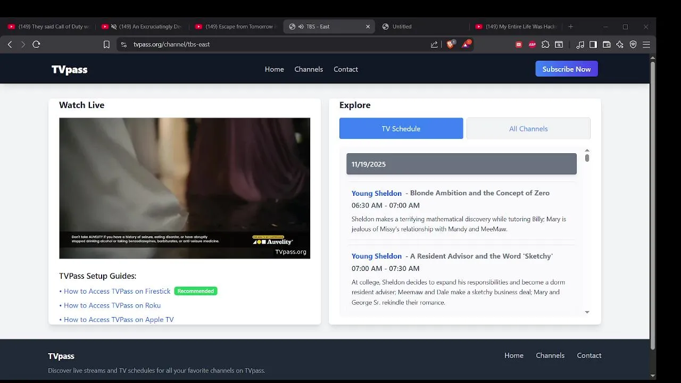This screenshot has width=681, height=383.
Task: Click the TVpass logo in header
Action: (69, 70)
